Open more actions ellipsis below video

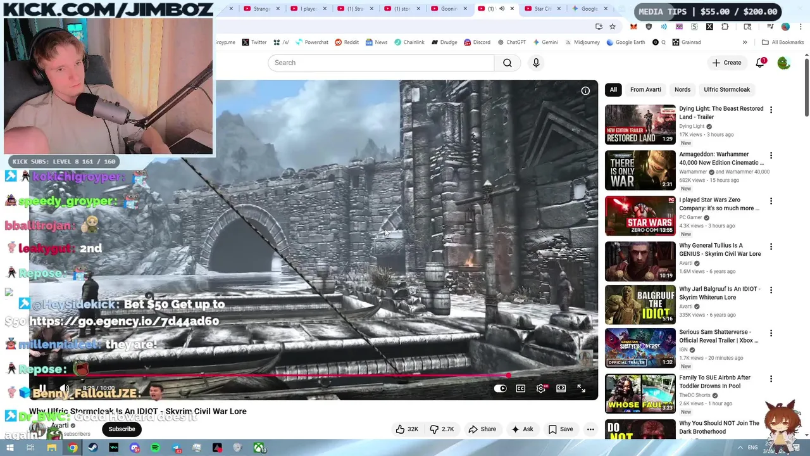tap(590, 429)
